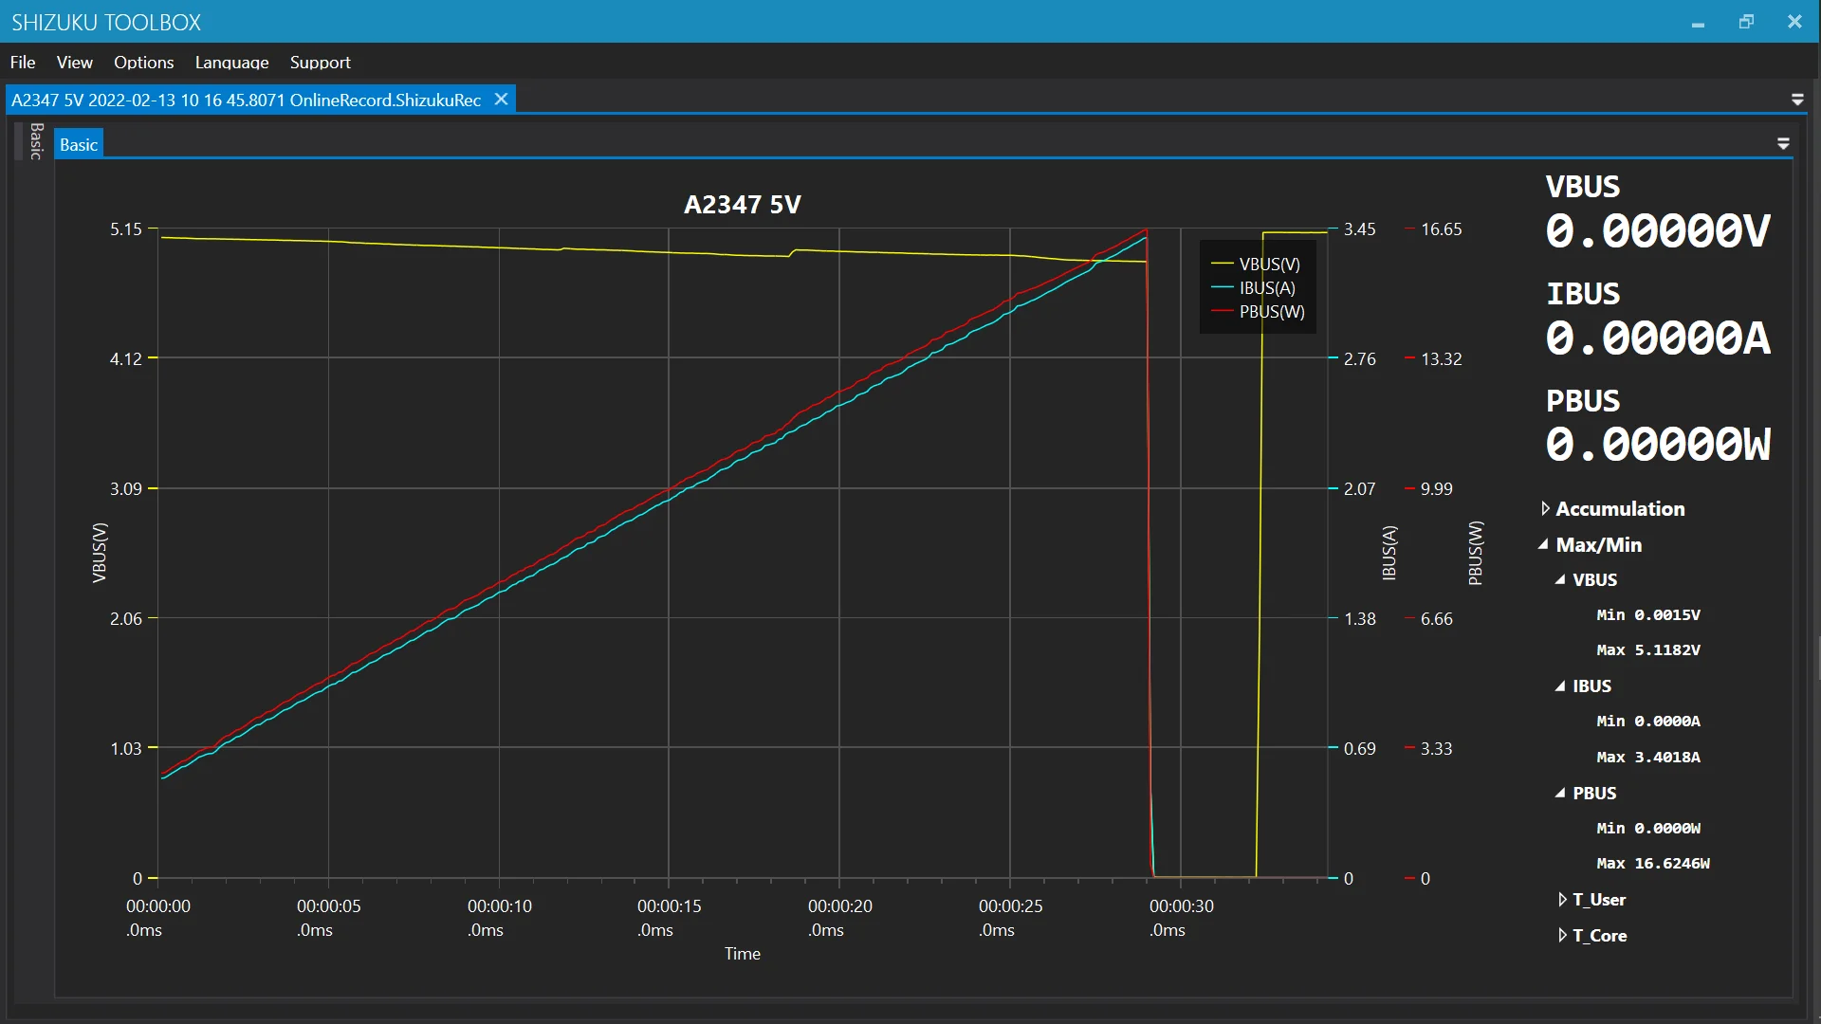This screenshot has height=1024, width=1821.
Task: Open the document tab list dropdown icon
Action: pyautogui.click(x=1796, y=100)
